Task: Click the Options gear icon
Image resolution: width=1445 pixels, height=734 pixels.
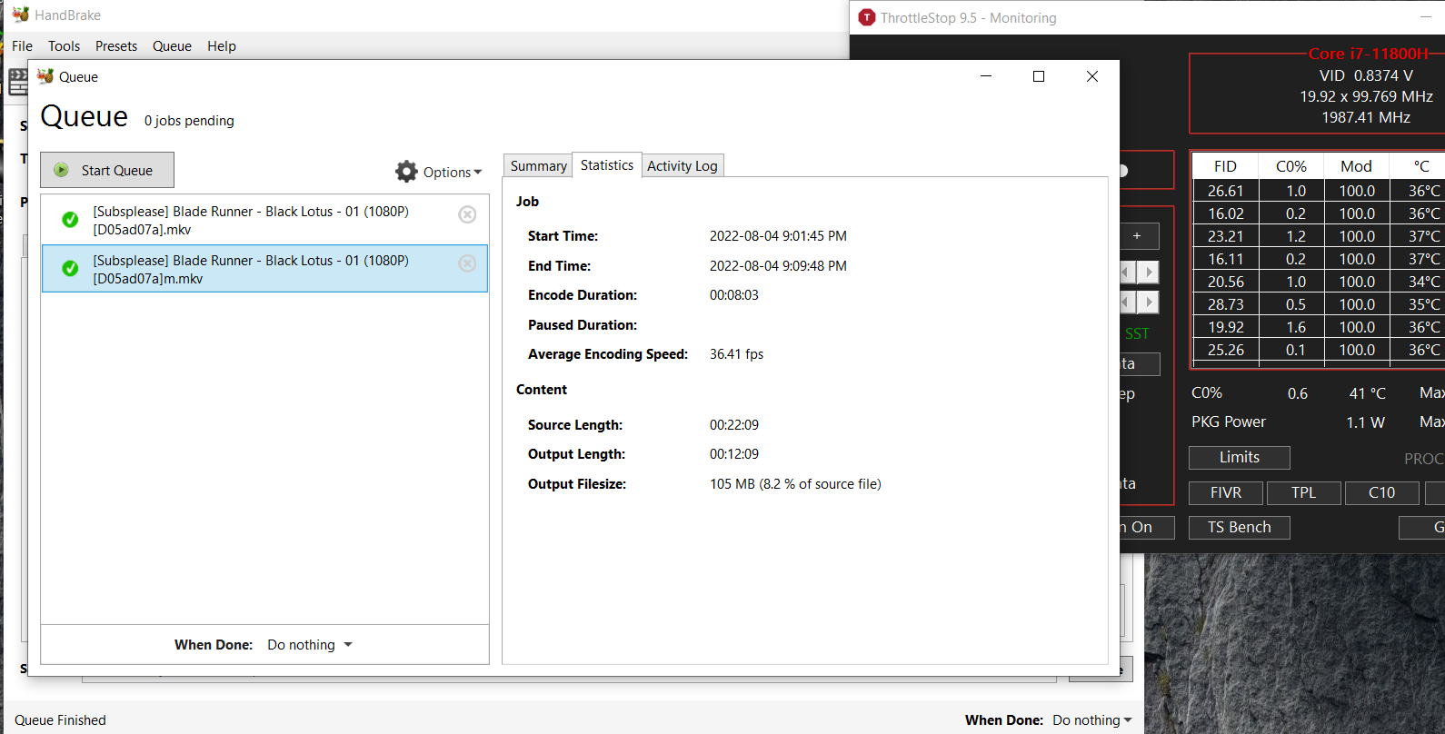Action: pyautogui.click(x=406, y=172)
